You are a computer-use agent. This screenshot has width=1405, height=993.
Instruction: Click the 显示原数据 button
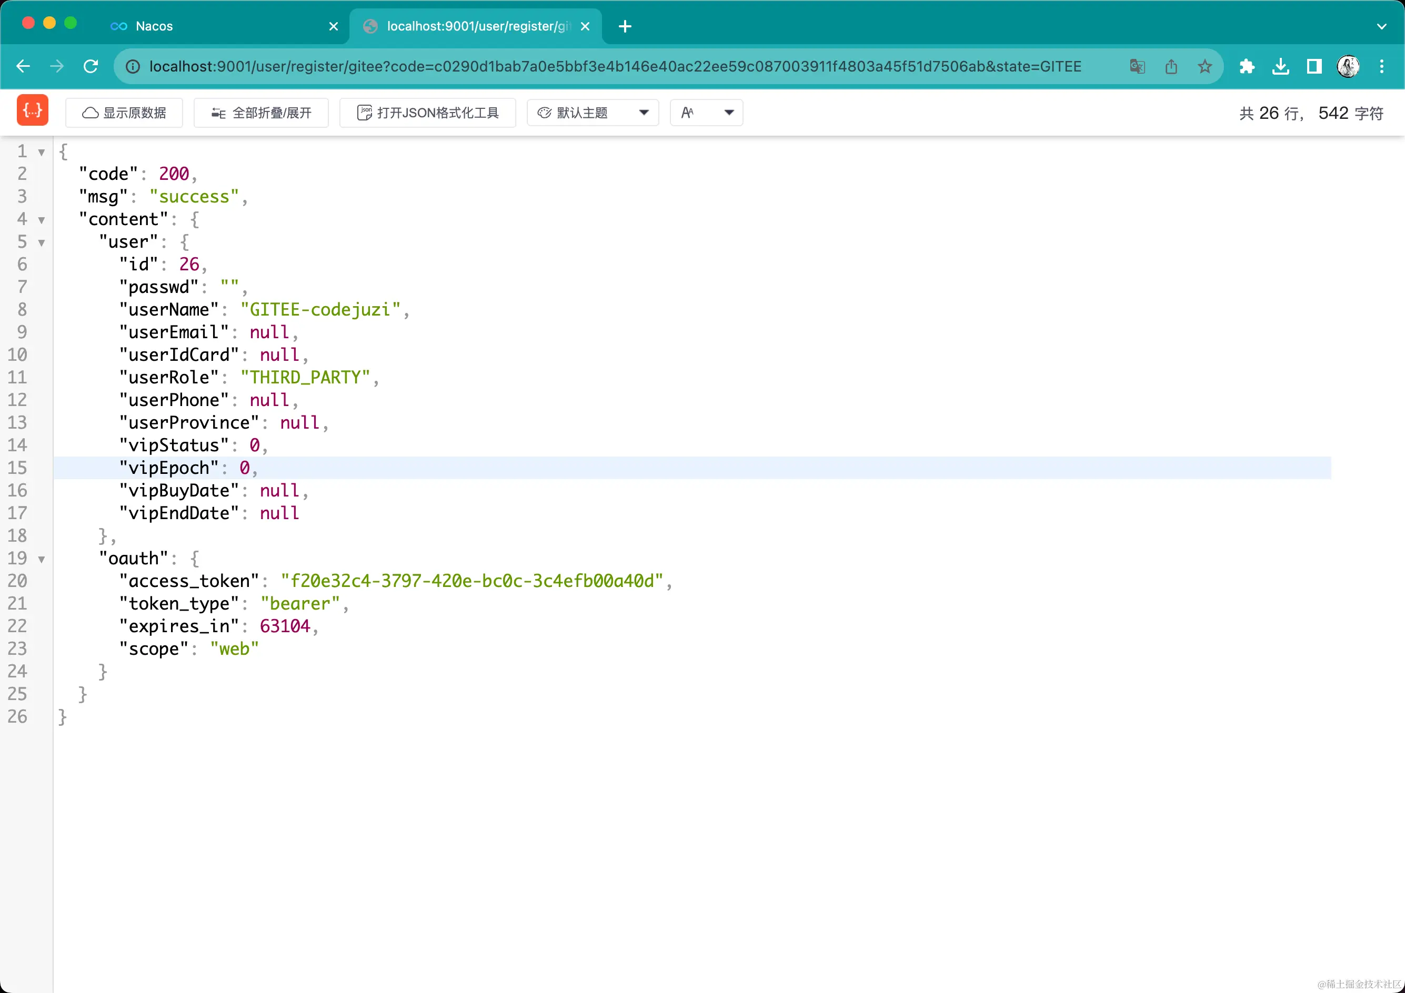124,113
